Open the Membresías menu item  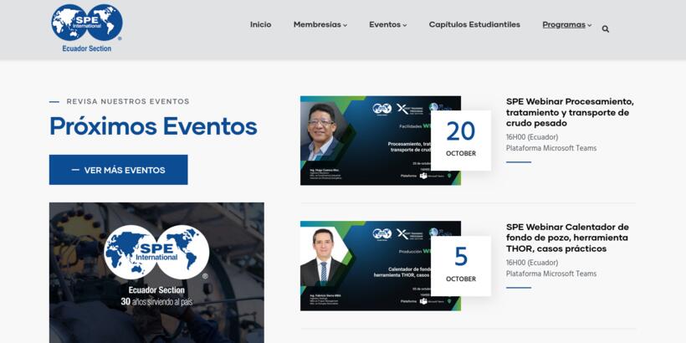click(x=317, y=25)
